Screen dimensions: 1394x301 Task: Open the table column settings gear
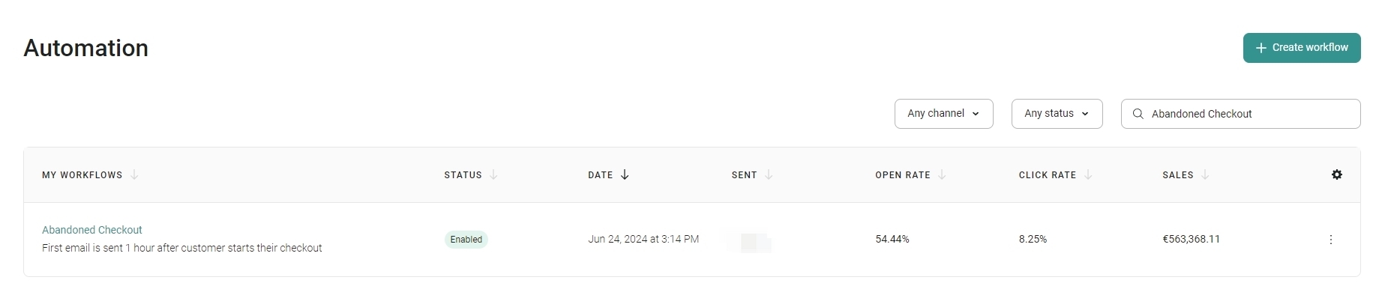coord(1336,174)
